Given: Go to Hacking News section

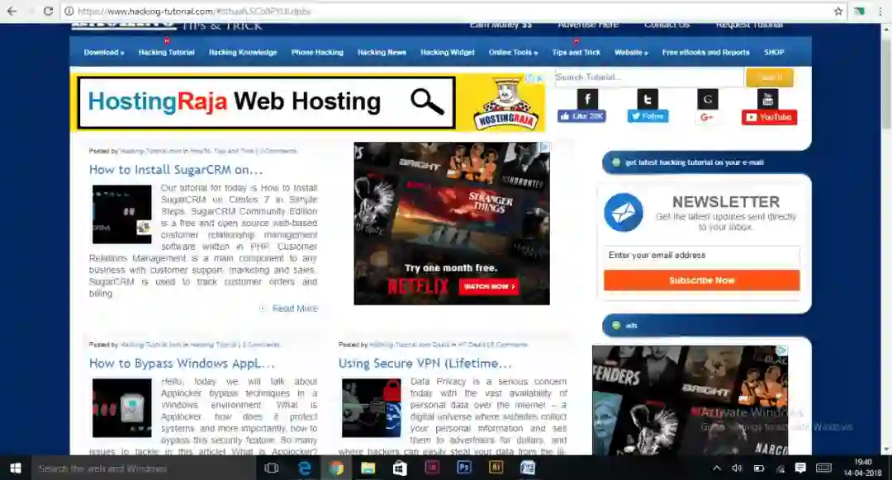Looking at the screenshot, I should (x=382, y=52).
